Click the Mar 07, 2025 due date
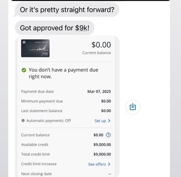 99,91
